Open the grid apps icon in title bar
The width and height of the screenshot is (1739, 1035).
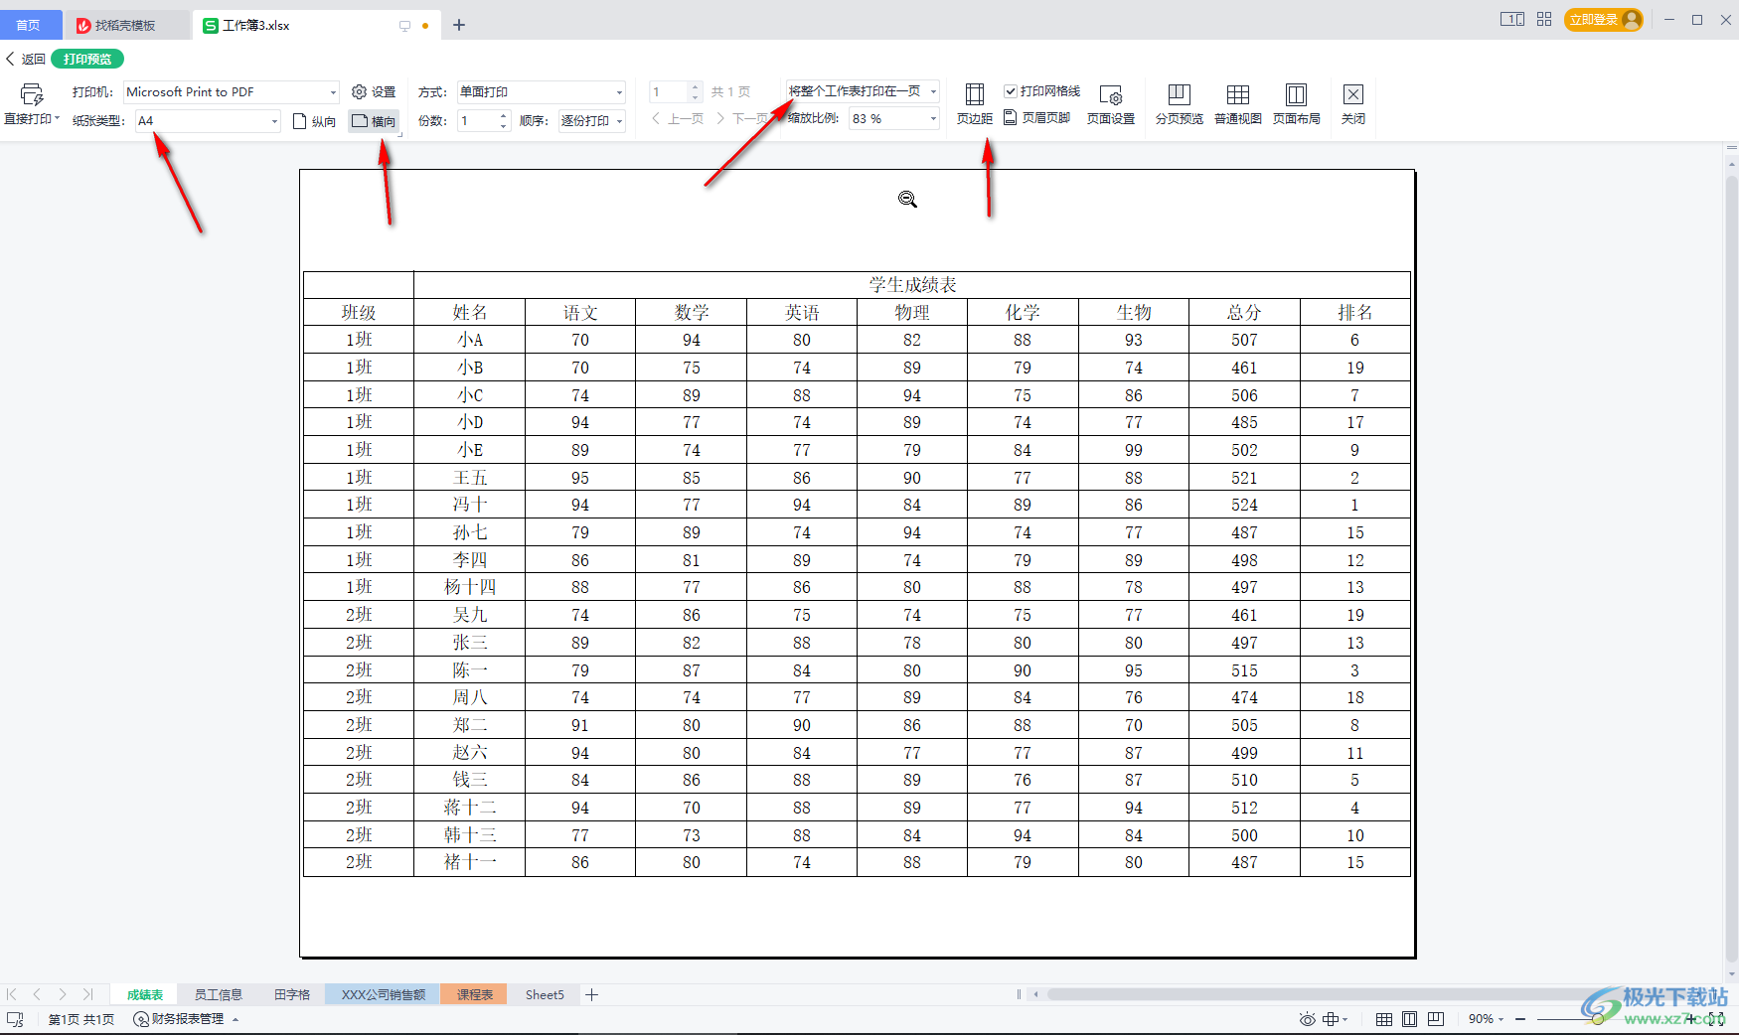tap(1544, 19)
